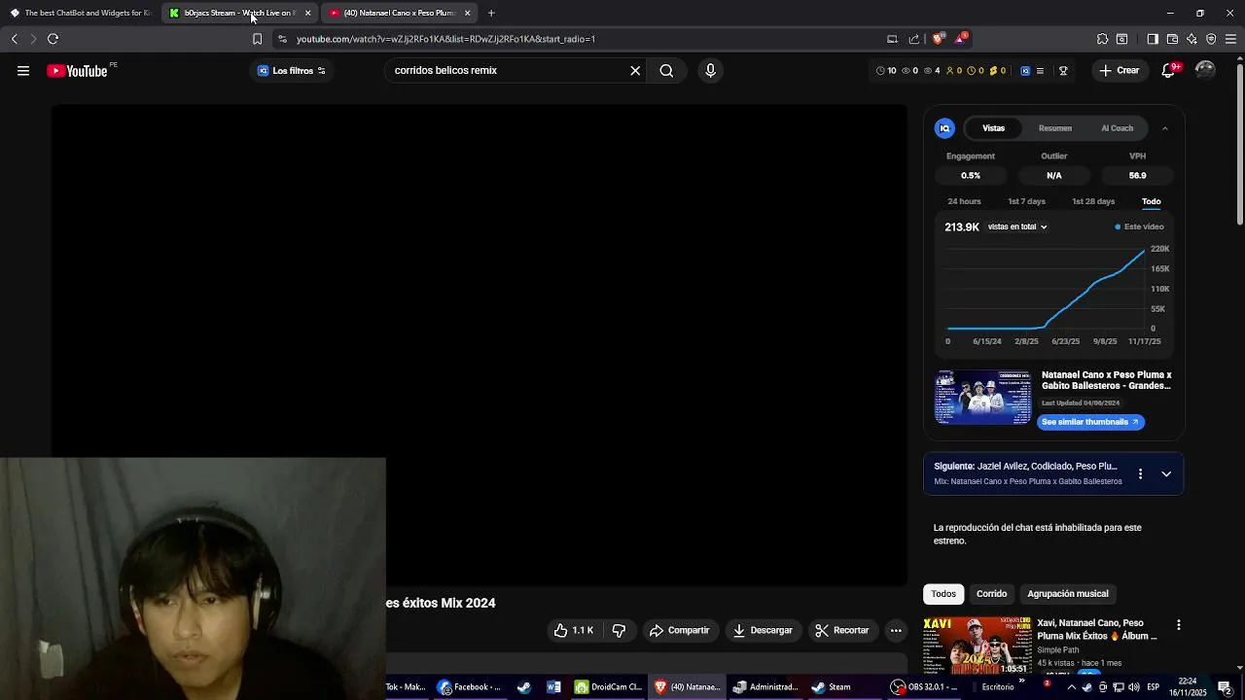Open the vistas en total dropdown
Viewport: 1245px width, 700px height.
[1017, 227]
